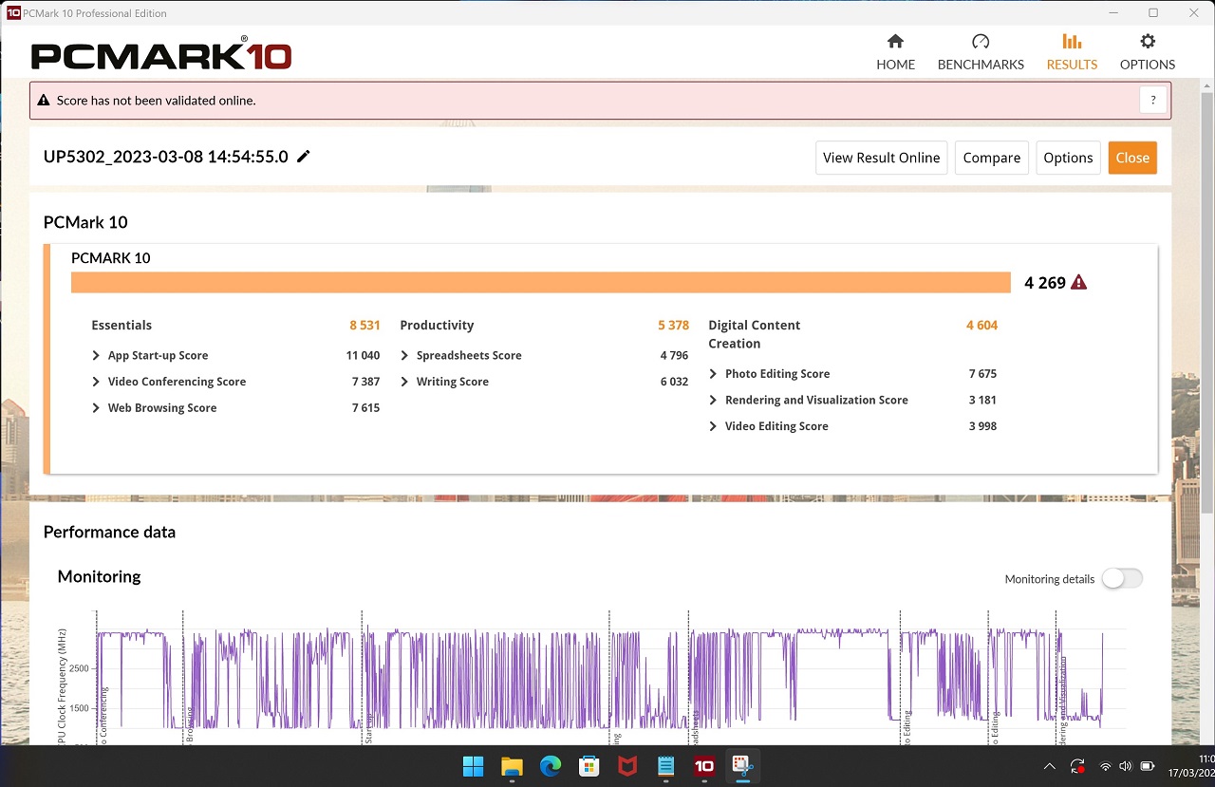
Task: Switch to the RESULTS tab
Action: (x=1072, y=53)
